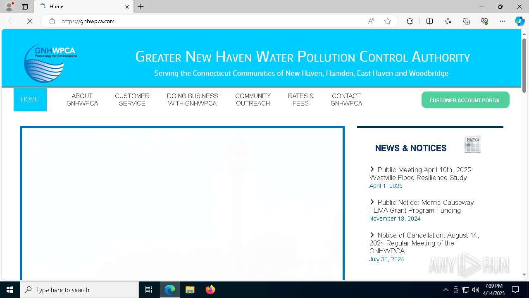This screenshot has width=529, height=298.
Task: Add this page to favorites
Action: (x=388, y=21)
